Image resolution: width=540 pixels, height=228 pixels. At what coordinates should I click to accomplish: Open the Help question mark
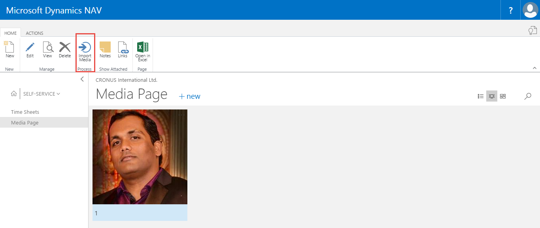coord(511,10)
